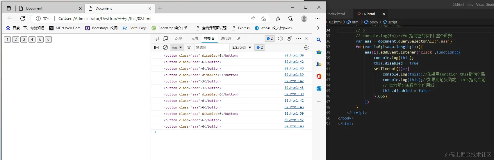Open the Express bookmark
The image size is (494, 160).
point(240,28)
